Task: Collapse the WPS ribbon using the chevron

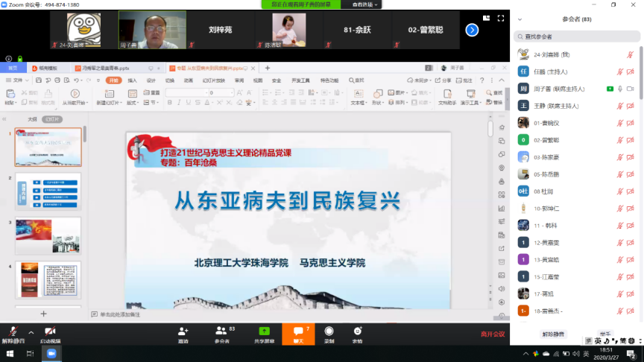Action: pos(502,80)
